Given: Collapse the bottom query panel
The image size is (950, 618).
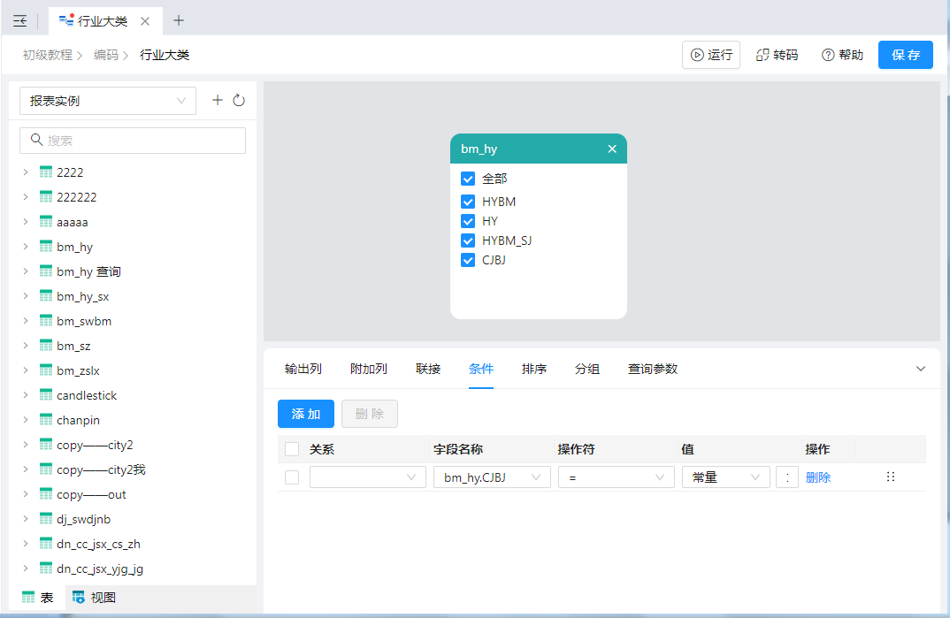Looking at the screenshot, I should point(920,369).
